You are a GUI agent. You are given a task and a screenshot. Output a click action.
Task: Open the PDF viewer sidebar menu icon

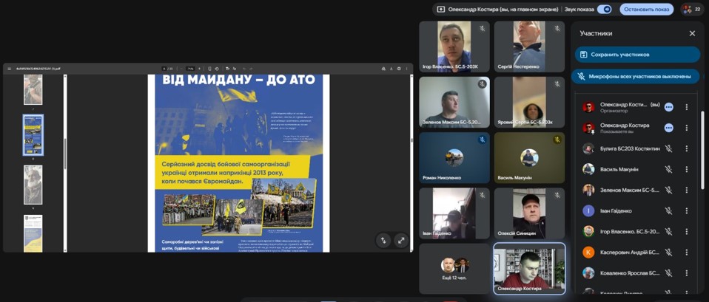click(x=9, y=69)
